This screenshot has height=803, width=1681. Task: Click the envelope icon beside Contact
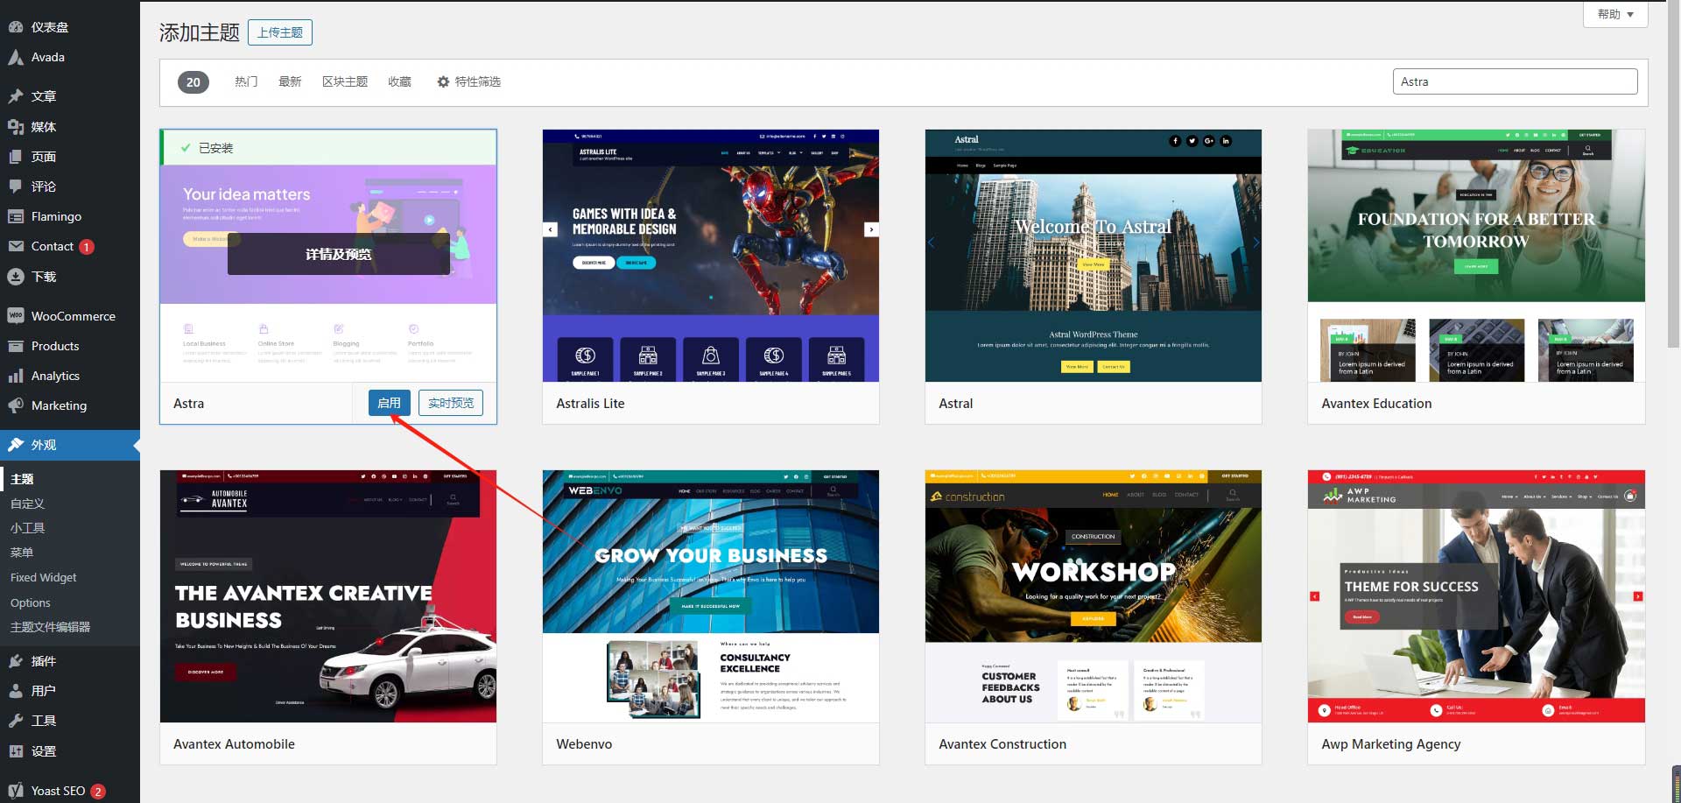[16, 246]
